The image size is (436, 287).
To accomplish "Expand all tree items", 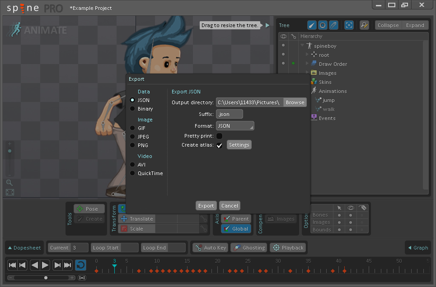I will 415,25.
